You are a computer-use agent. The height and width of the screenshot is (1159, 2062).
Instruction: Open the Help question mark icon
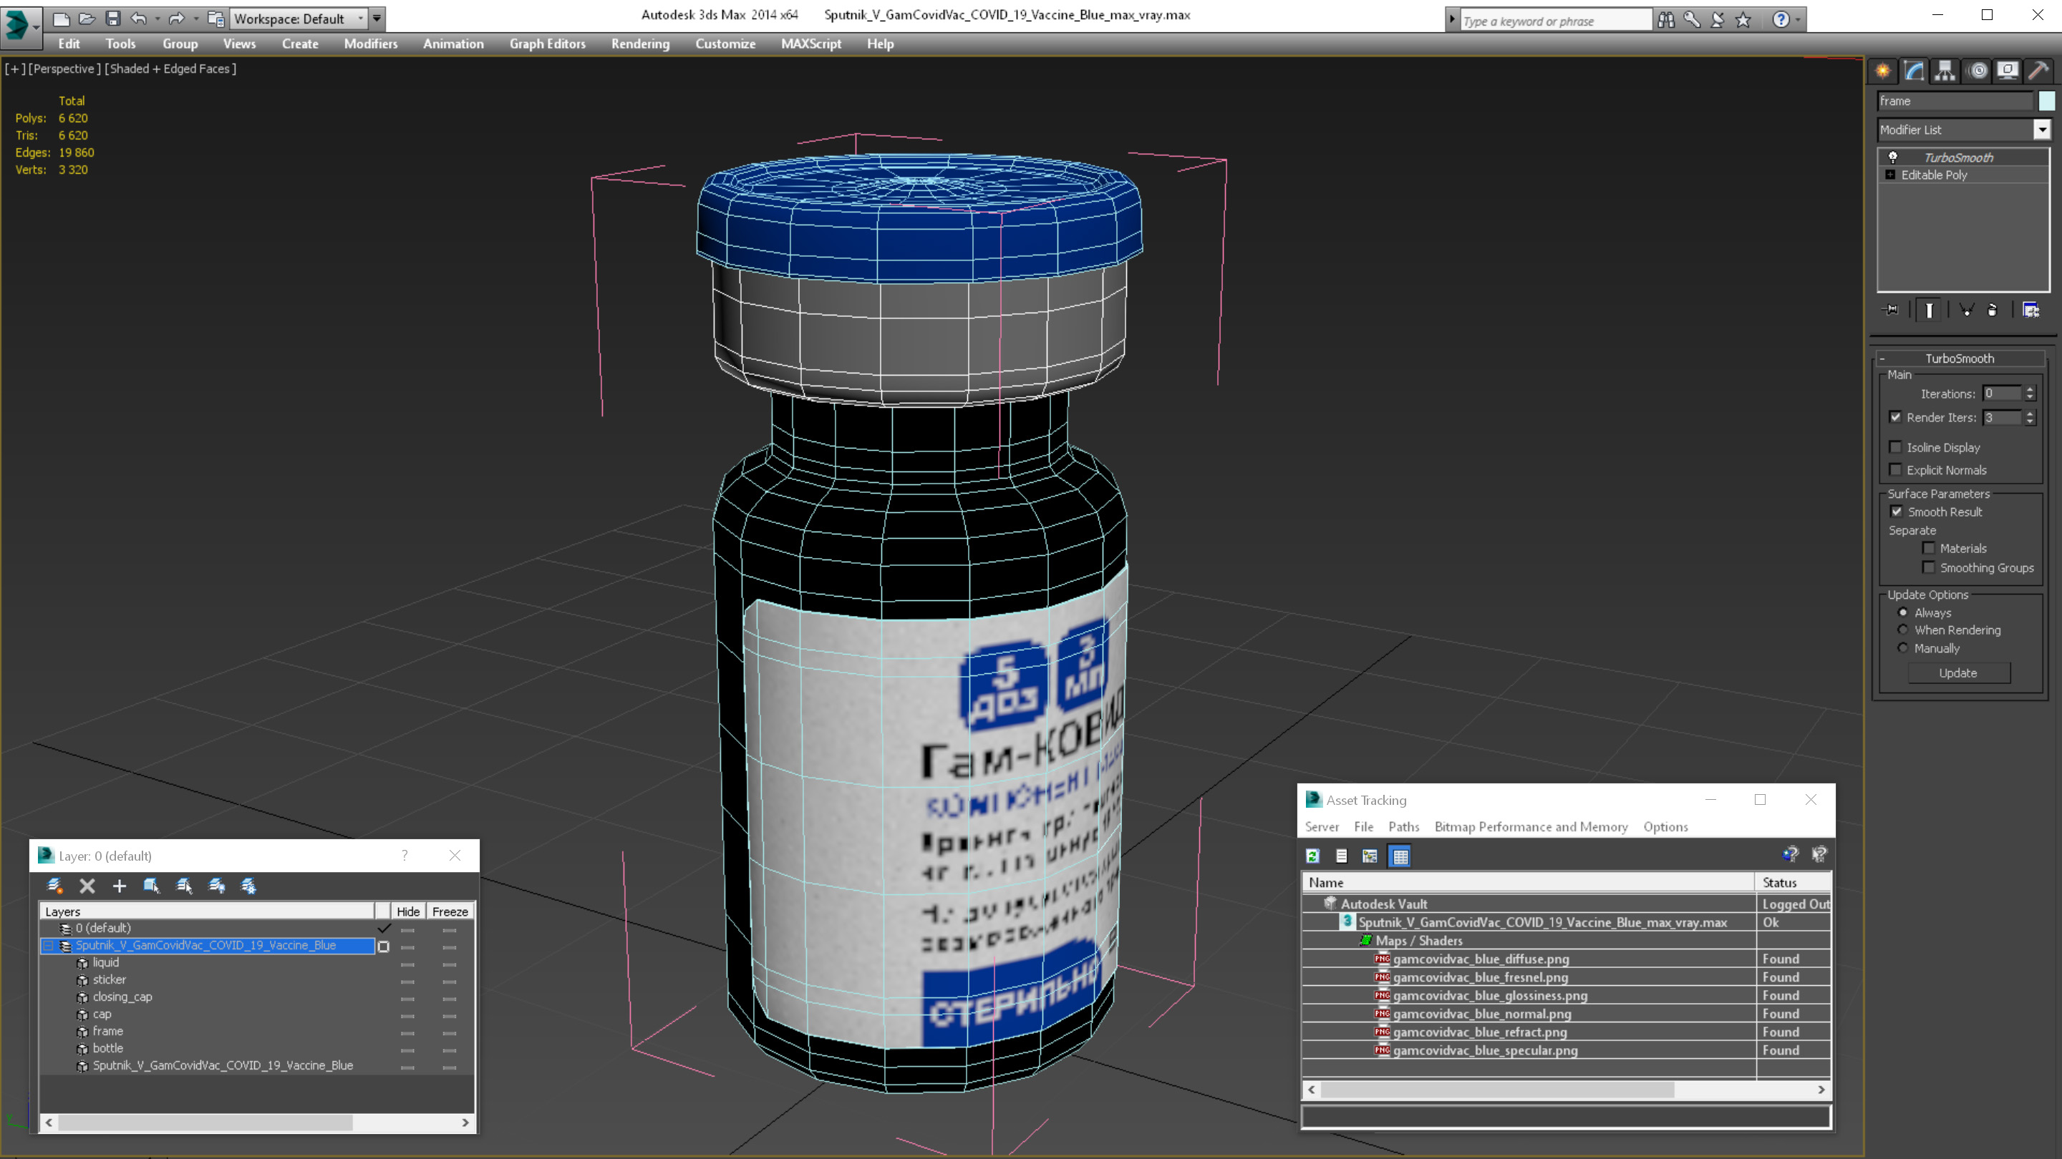(1780, 20)
